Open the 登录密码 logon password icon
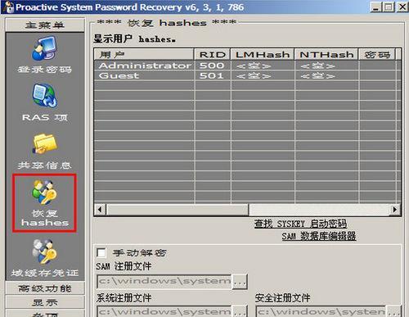Screen dimensions: 409x317 click(x=44, y=48)
